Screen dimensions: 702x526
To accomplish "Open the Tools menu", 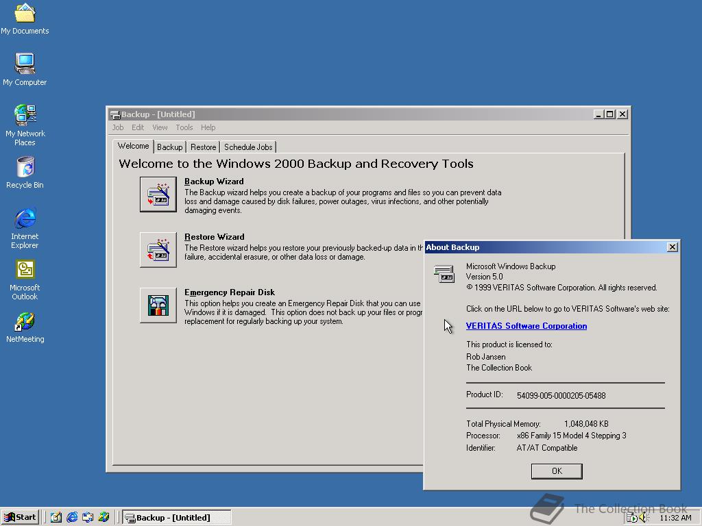I will coord(184,127).
